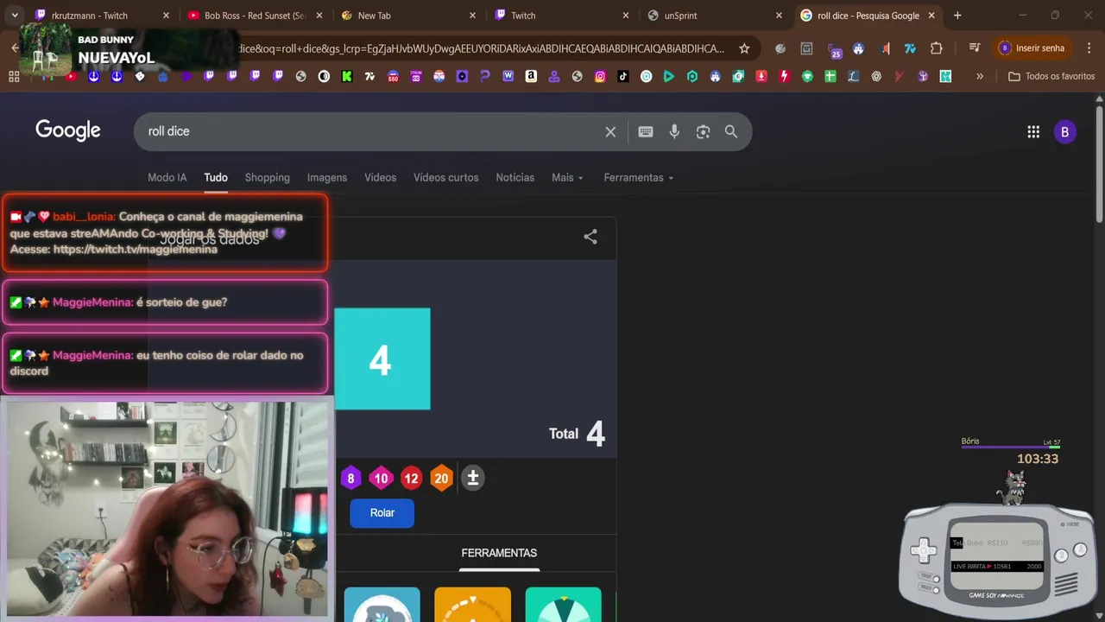Click the Rolar button to roll dice

(x=382, y=513)
